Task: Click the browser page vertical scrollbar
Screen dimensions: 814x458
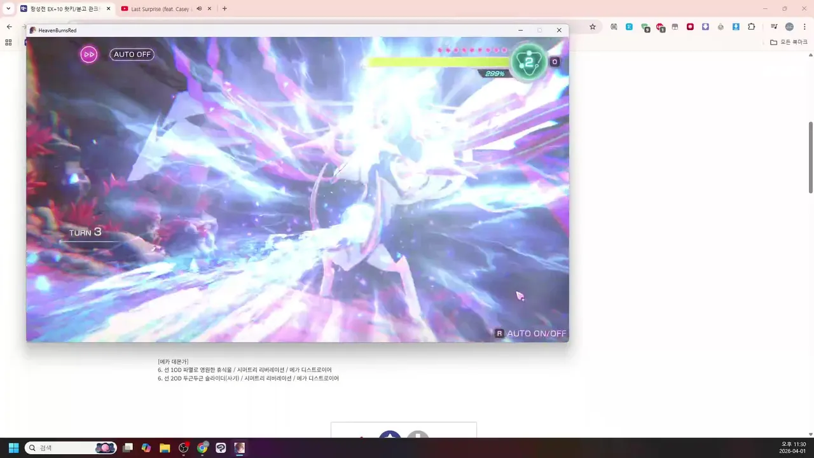Action: pyautogui.click(x=810, y=157)
